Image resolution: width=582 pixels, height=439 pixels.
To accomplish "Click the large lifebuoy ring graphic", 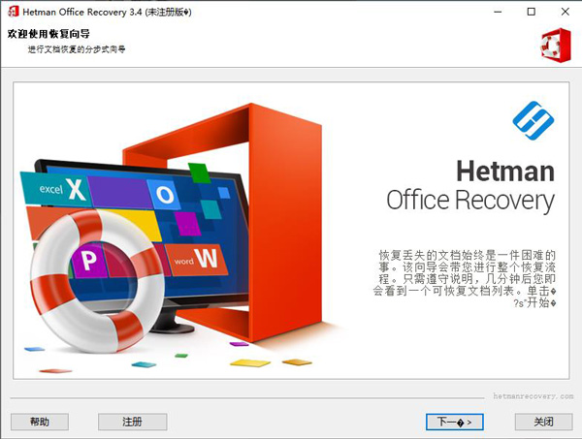I will pyautogui.click(x=97, y=281).
